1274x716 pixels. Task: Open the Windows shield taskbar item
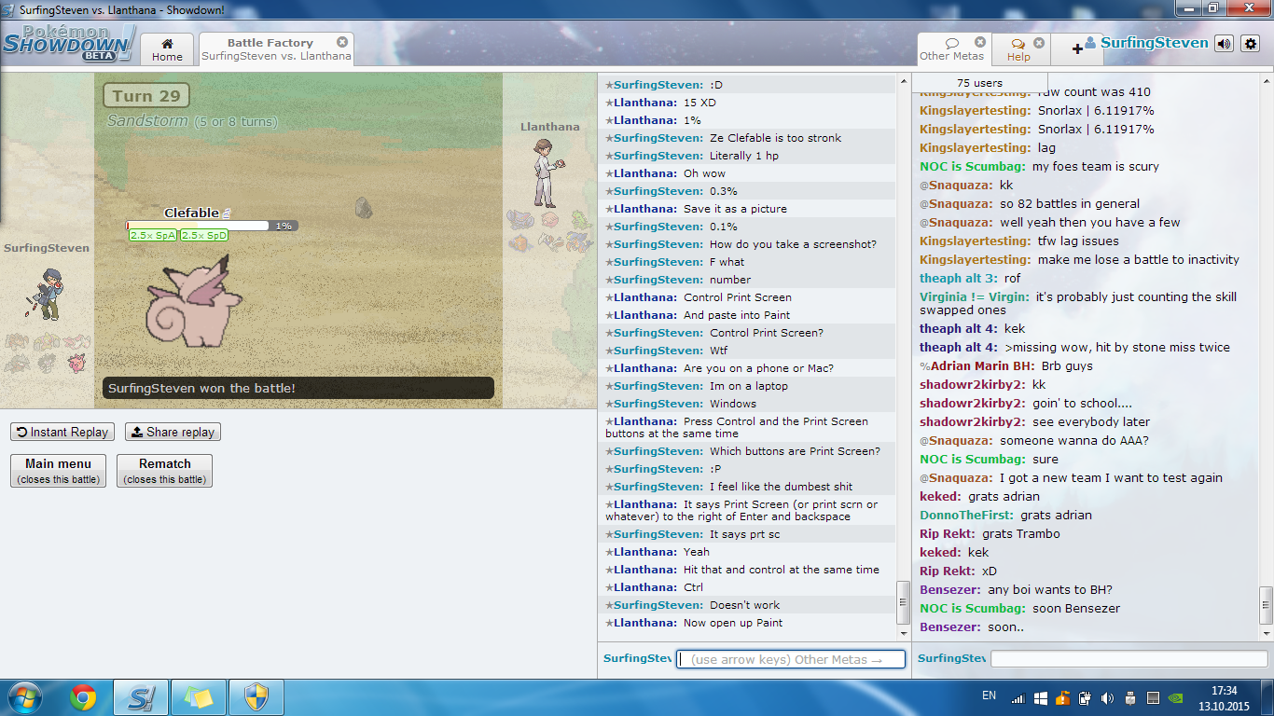tap(256, 697)
